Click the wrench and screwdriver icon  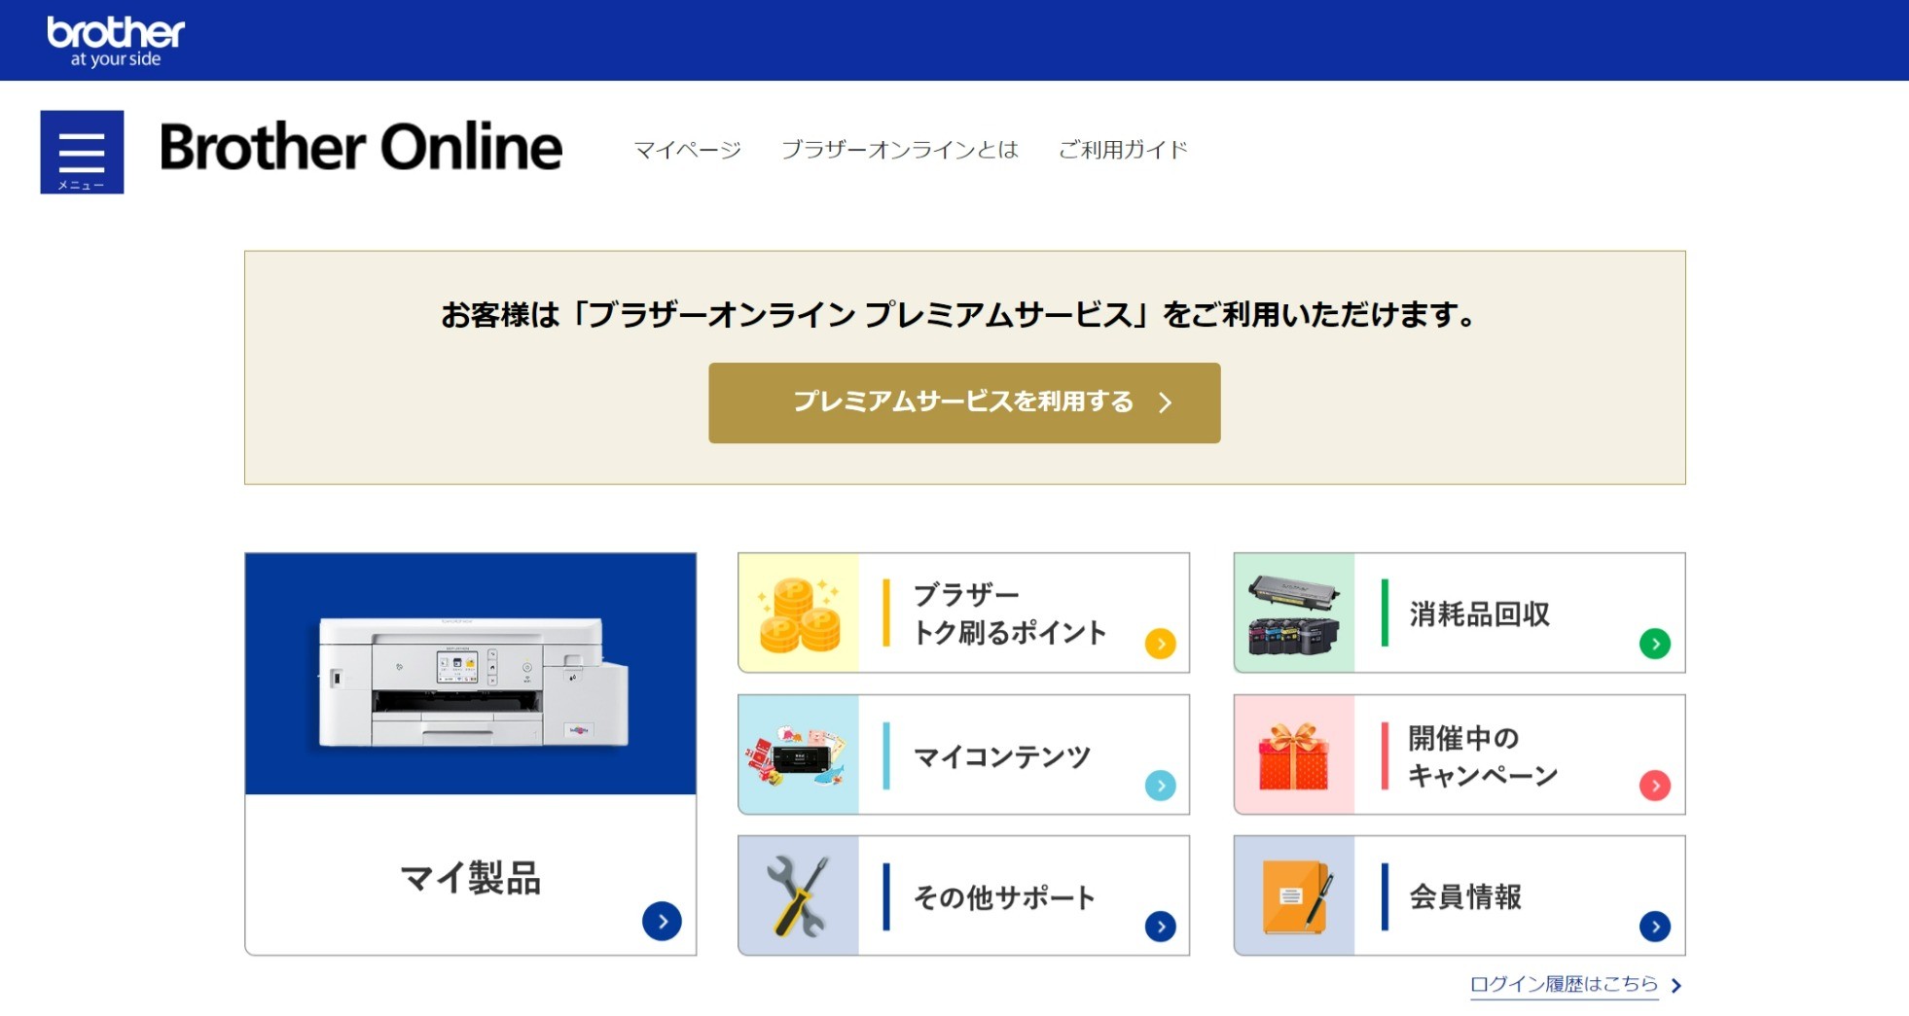799,895
